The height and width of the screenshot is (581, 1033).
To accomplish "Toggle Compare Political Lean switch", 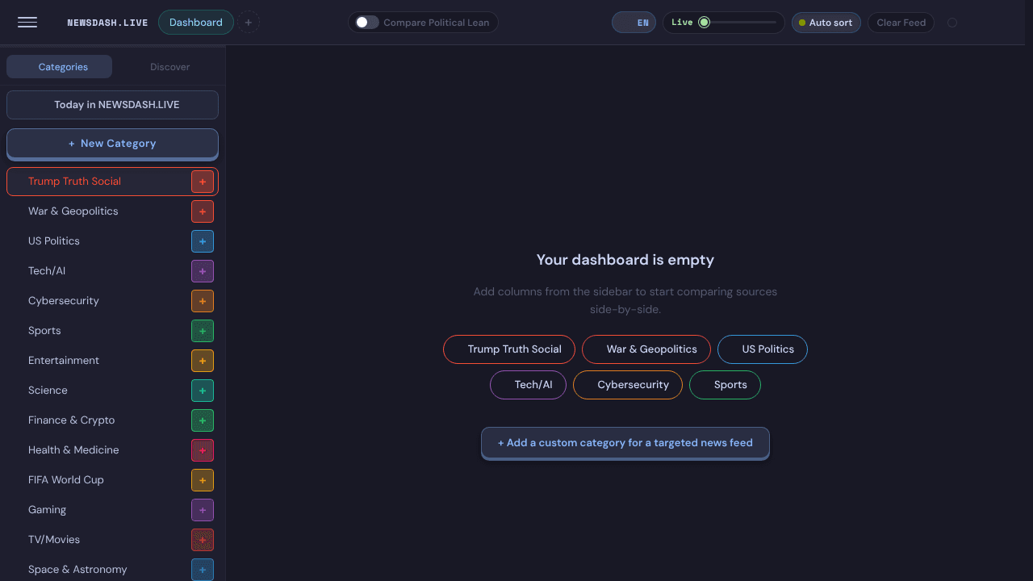I will point(367,23).
